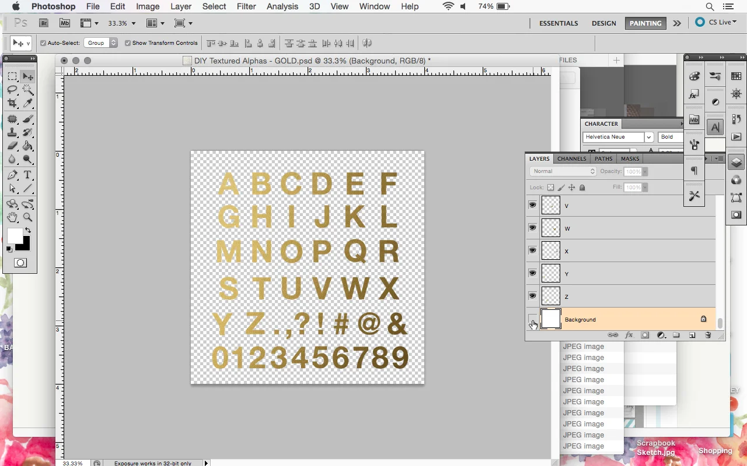Open the Paragraph panel icon
747x466 pixels.
[x=694, y=171]
